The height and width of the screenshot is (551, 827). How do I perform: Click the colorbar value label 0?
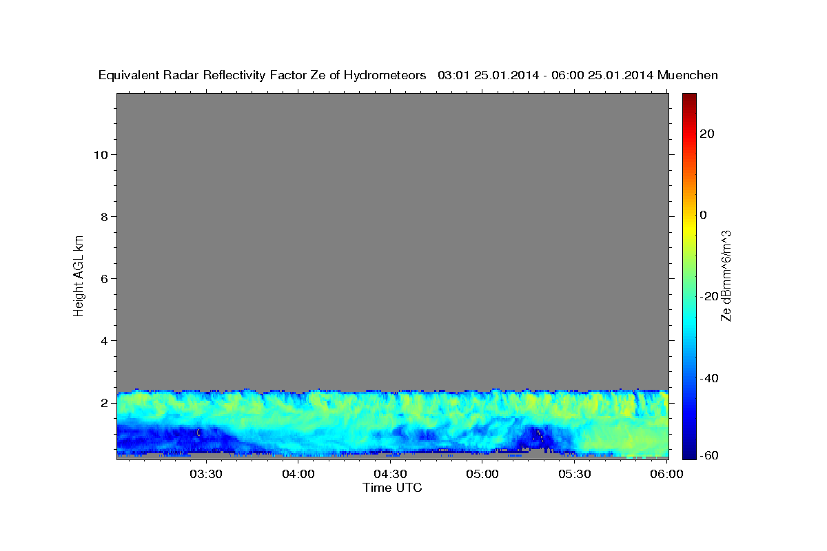tap(704, 215)
